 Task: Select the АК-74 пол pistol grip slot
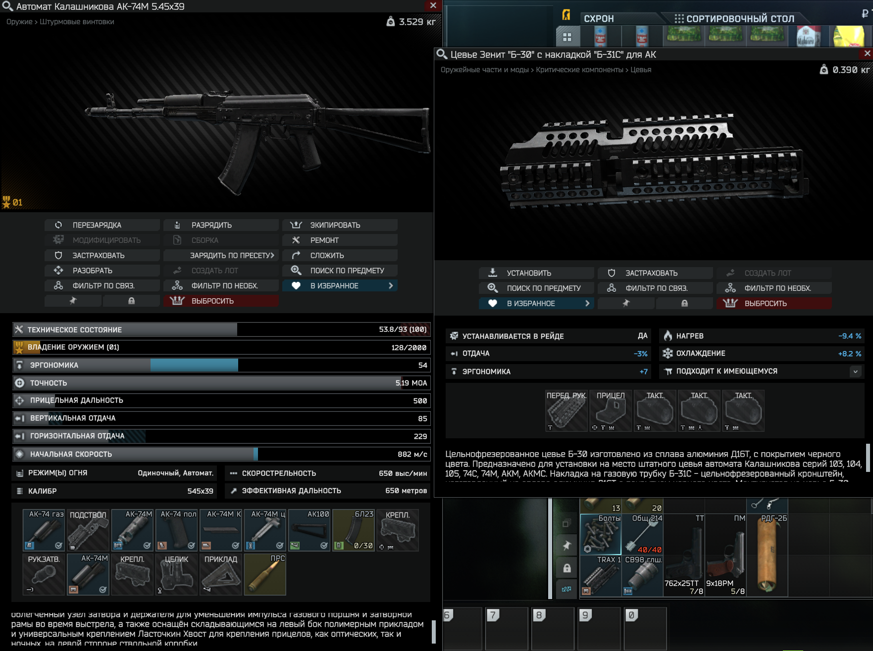coord(177,530)
